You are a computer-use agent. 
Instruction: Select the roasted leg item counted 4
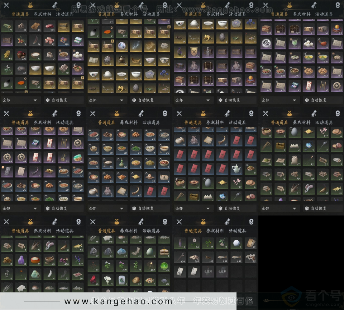pos(323,44)
